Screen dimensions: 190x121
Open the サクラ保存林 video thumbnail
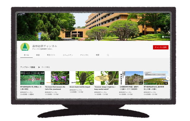coord(131,78)
